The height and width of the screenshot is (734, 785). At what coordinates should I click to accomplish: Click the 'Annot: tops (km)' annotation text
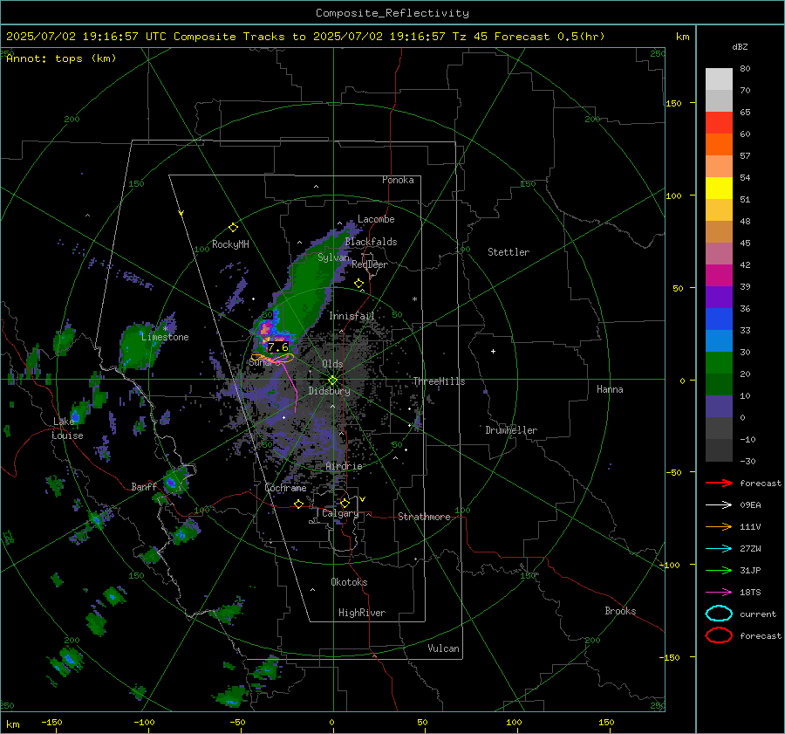61,58
